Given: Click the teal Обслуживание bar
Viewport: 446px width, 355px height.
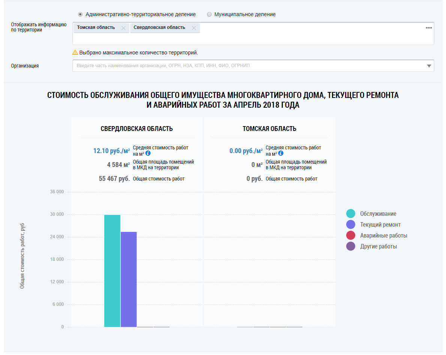Looking at the screenshot, I should point(112,270).
